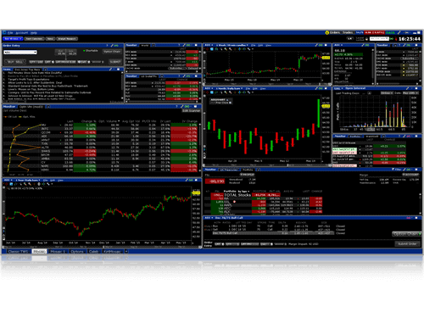The width and height of the screenshot is (424, 318).
Task: Click the yellow alert icon beside Orders at top
Action: click(x=327, y=33)
